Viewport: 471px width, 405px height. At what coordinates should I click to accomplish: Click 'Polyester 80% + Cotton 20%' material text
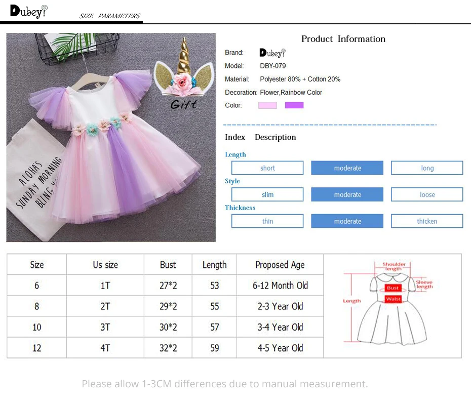tap(300, 79)
